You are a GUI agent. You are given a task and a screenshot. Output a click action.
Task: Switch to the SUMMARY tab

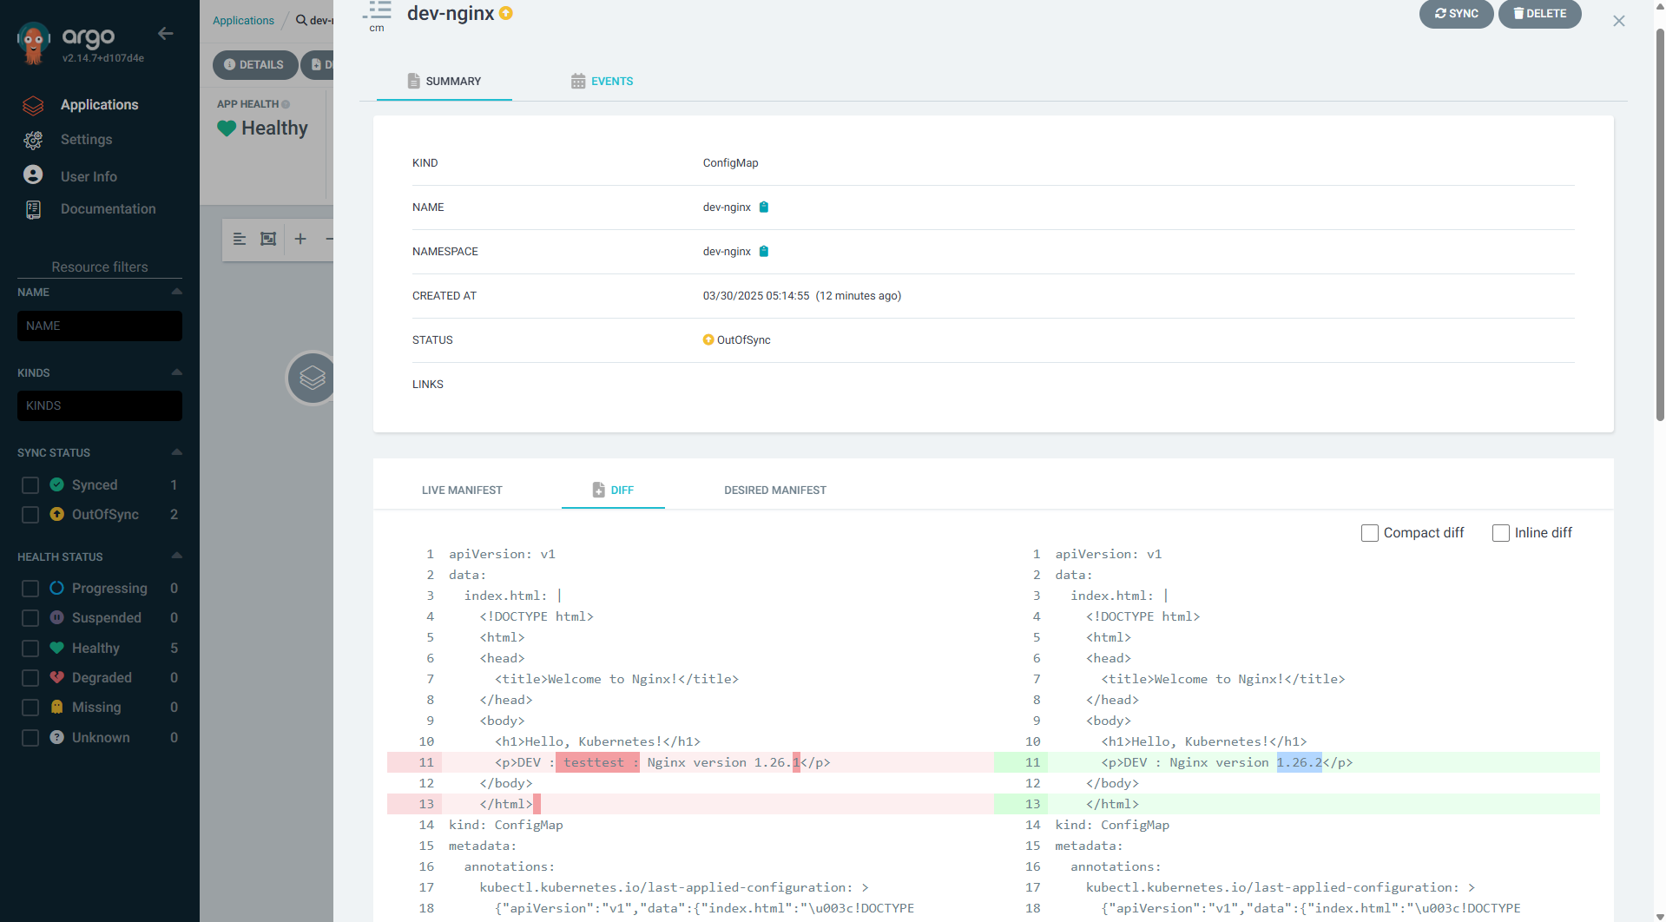click(444, 81)
